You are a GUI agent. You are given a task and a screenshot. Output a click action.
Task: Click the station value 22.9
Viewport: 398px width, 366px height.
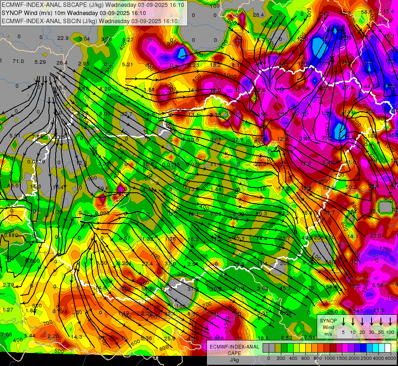63,38
